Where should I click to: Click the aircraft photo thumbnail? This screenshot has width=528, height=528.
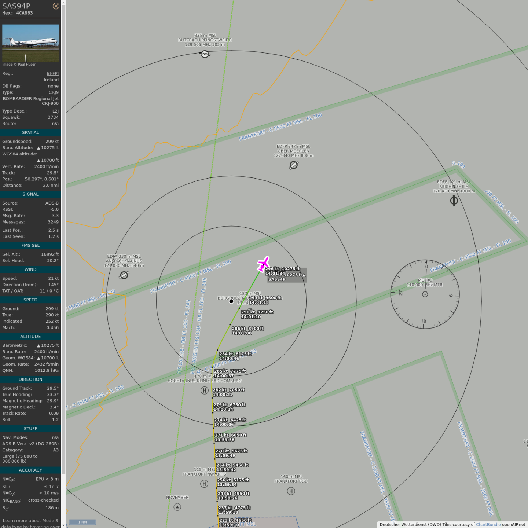[30, 43]
